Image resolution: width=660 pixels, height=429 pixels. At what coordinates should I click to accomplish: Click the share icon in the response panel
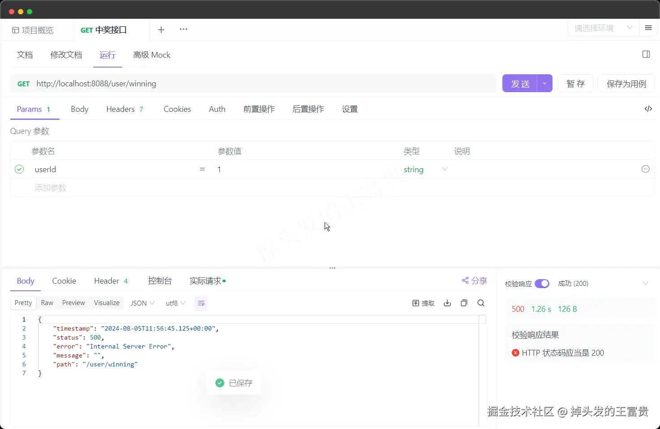pyautogui.click(x=465, y=280)
